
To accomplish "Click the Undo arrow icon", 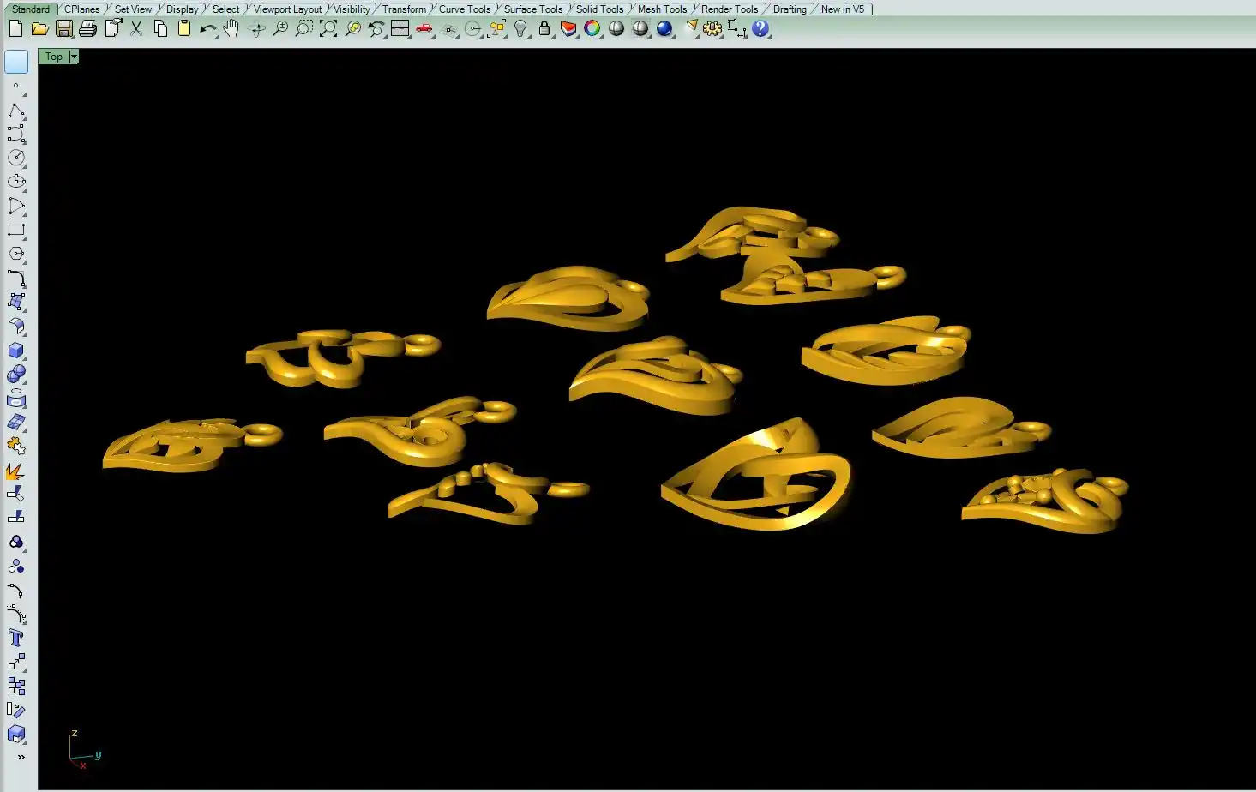I will click(x=207, y=28).
